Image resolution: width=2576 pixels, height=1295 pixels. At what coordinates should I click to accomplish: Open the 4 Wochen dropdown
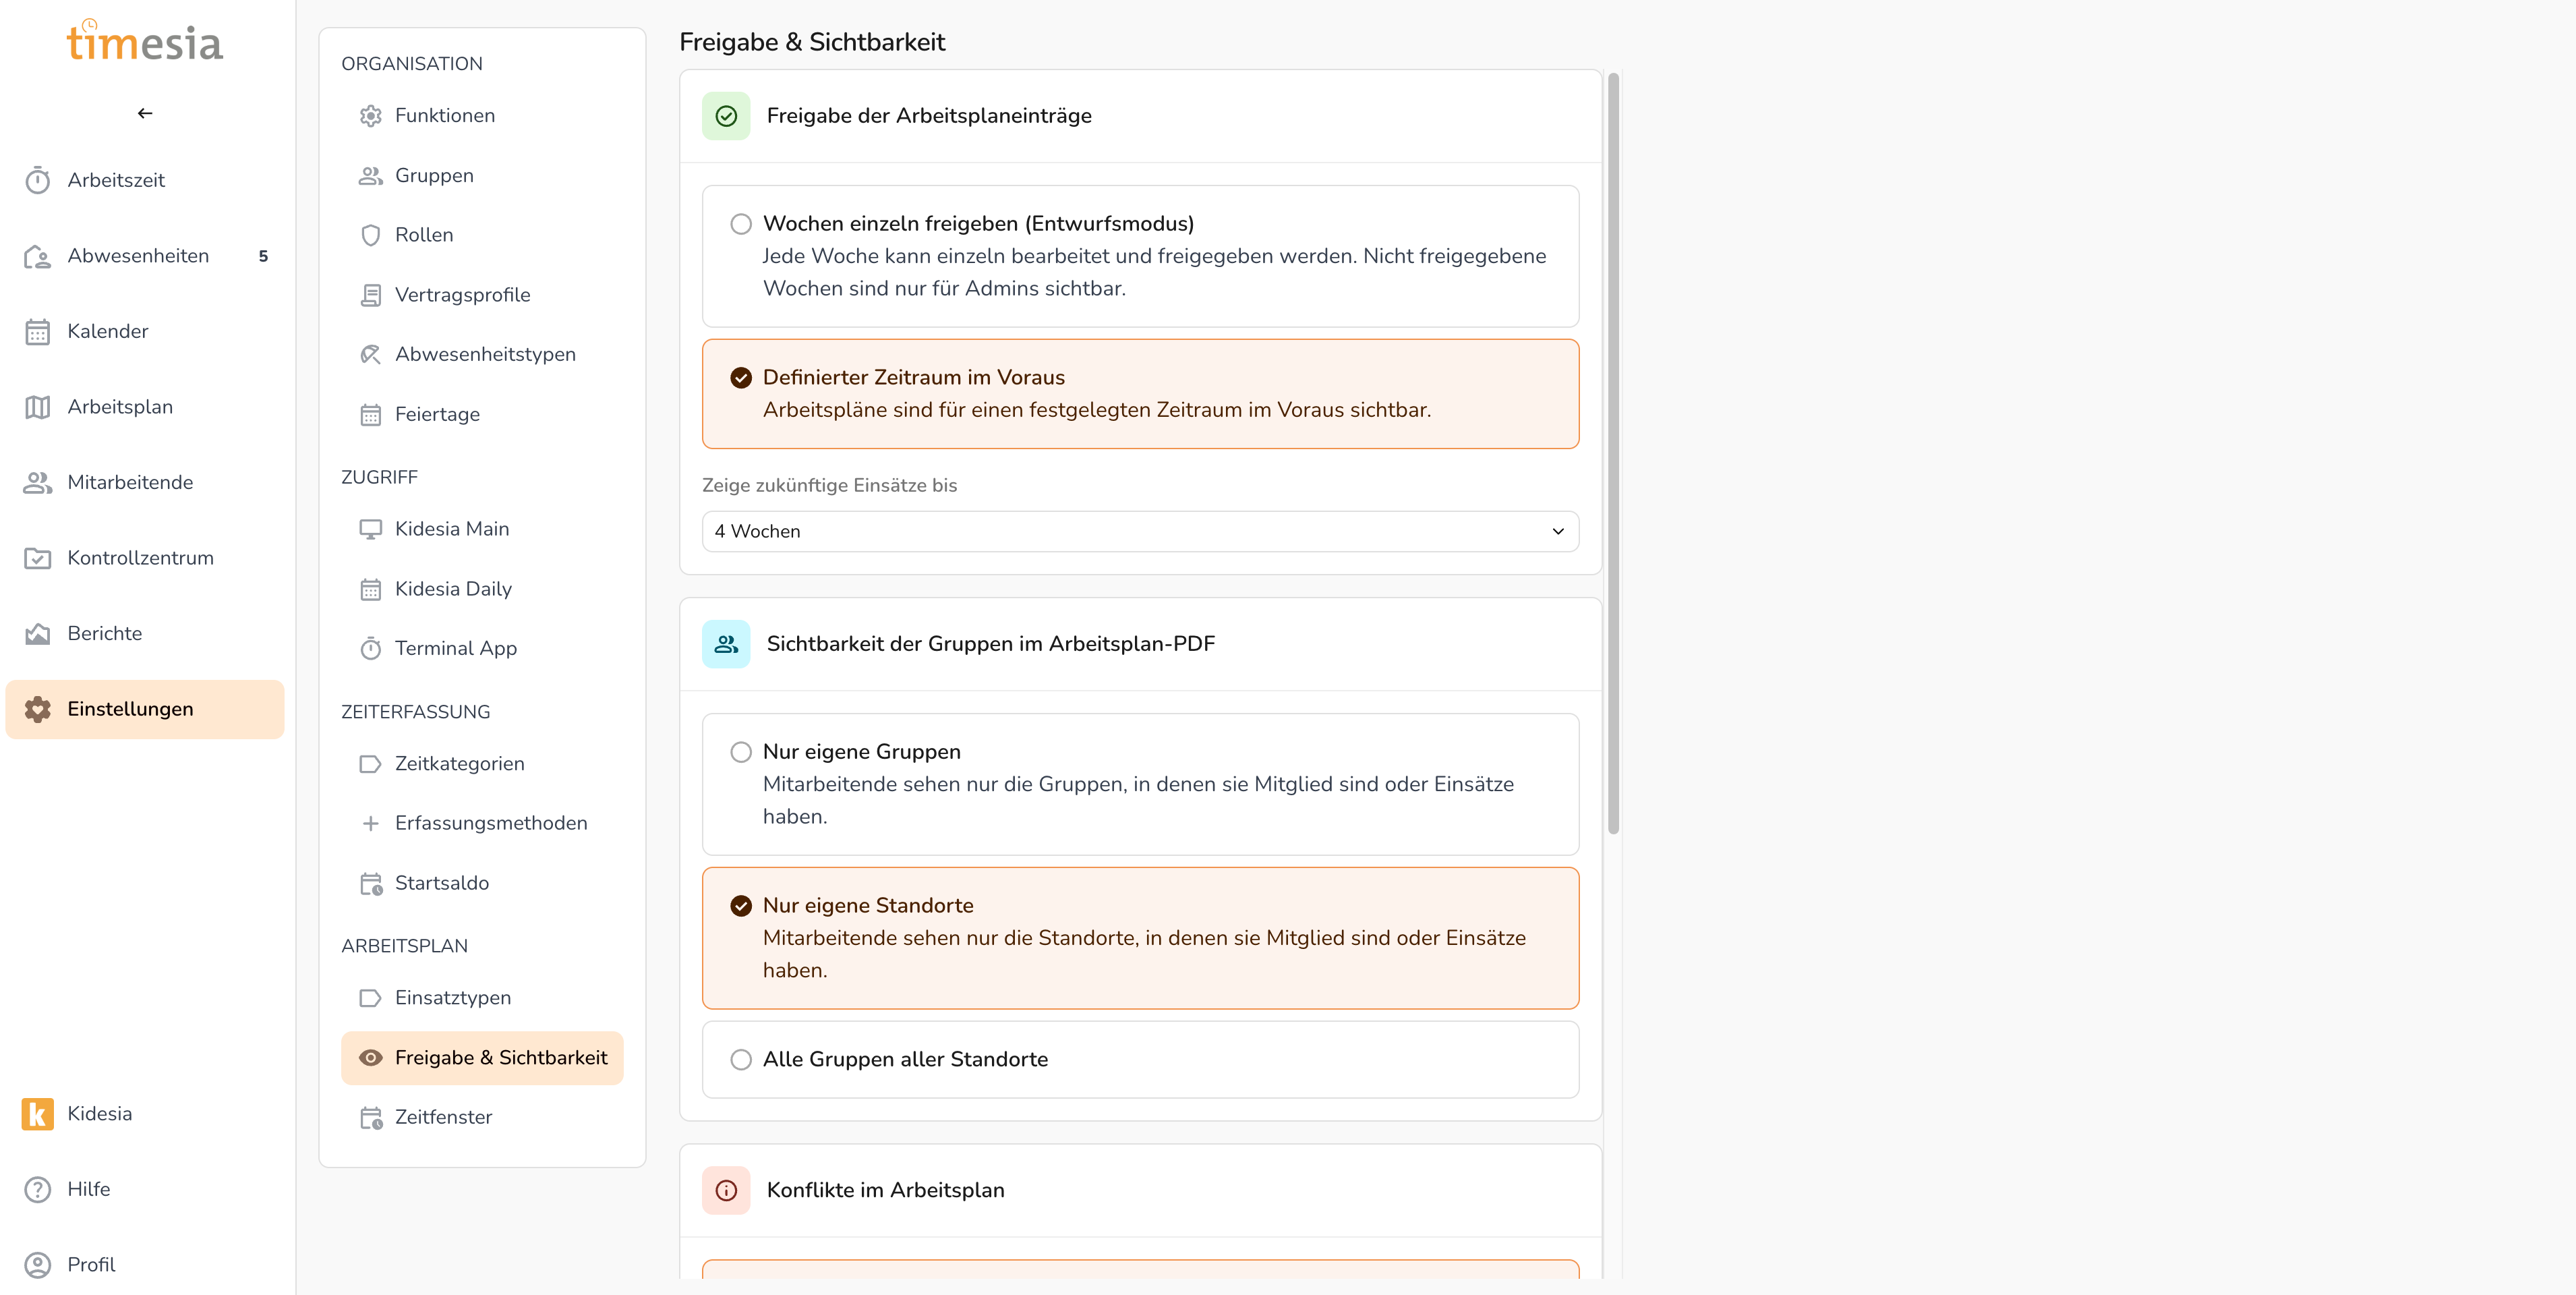(1139, 531)
